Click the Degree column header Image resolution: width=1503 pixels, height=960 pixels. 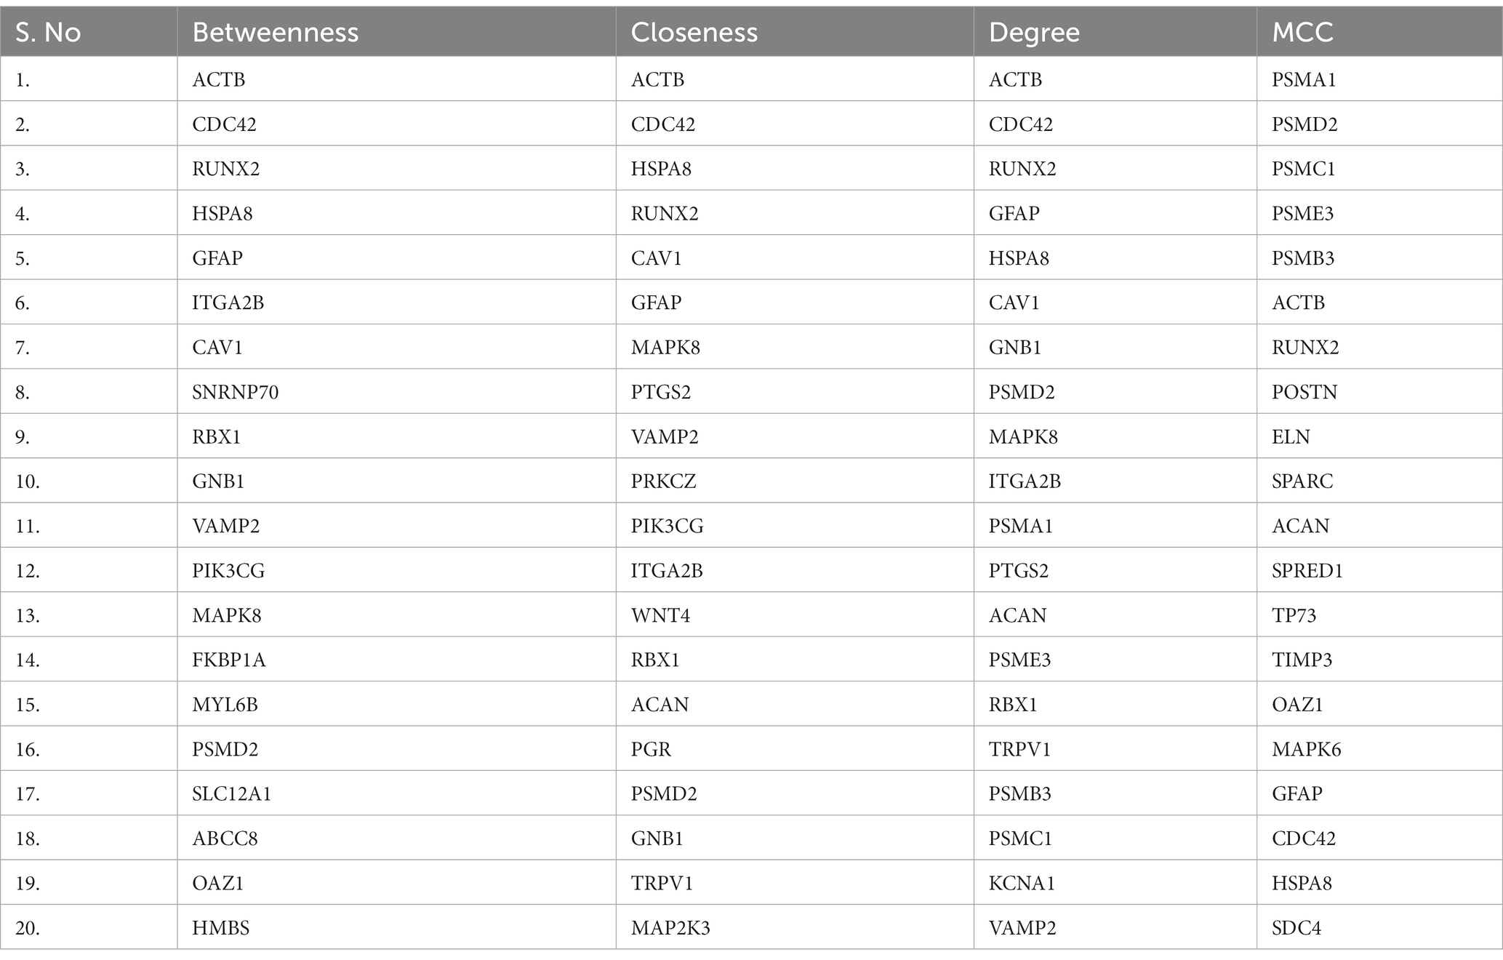click(1034, 32)
